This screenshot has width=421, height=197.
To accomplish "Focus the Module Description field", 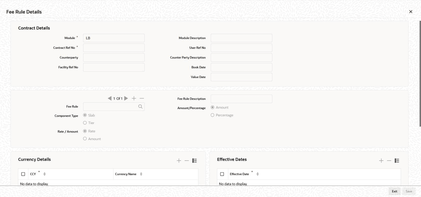I will click(x=241, y=38).
